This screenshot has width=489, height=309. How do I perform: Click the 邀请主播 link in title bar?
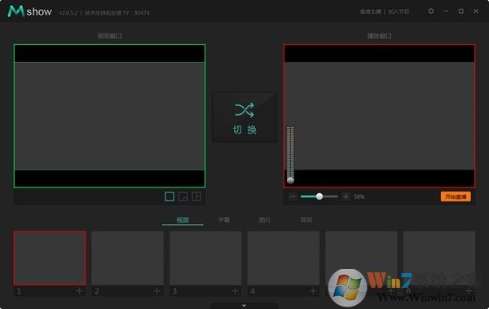coord(370,12)
